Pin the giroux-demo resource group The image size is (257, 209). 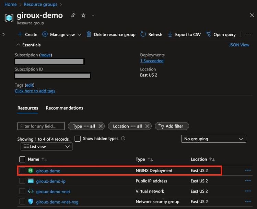click(73, 15)
